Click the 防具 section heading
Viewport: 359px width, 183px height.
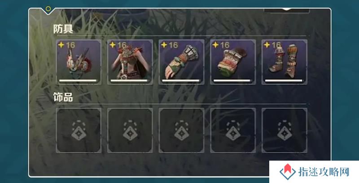63,29
